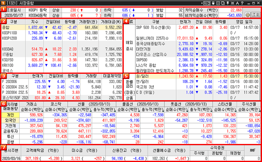Select 일본니케이 225지수 row

(198, 38)
